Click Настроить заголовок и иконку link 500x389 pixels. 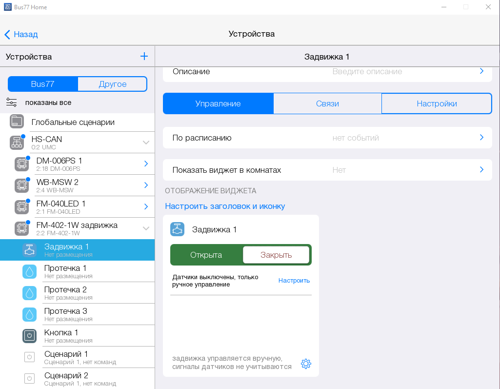[225, 206]
